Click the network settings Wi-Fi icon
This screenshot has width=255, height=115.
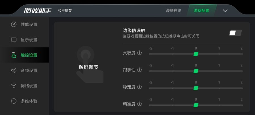14,86
